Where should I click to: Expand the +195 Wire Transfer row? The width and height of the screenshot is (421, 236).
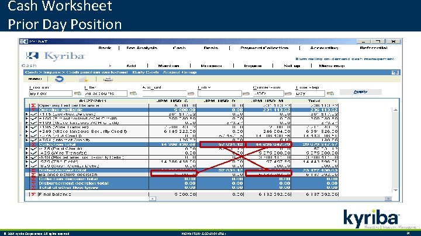pyautogui.click(x=27, y=127)
